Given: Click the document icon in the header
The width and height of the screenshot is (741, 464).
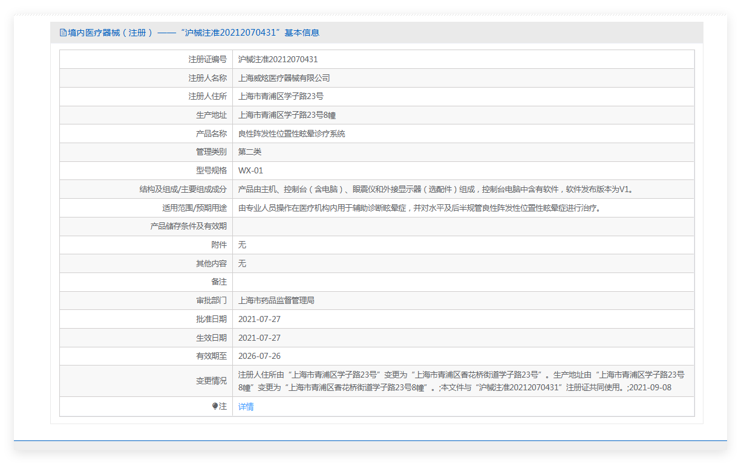Looking at the screenshot, I should pos(63,33).
